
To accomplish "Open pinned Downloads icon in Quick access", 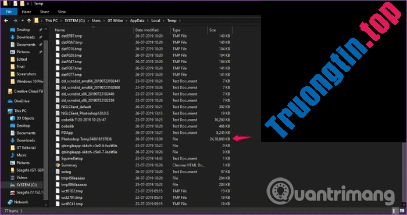I will coord(12,37).
